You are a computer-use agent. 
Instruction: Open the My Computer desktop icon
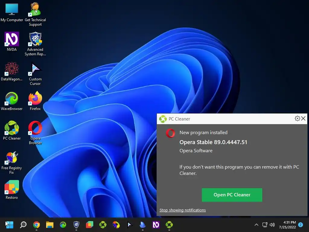pyautogui.click(x=12, y=13)
